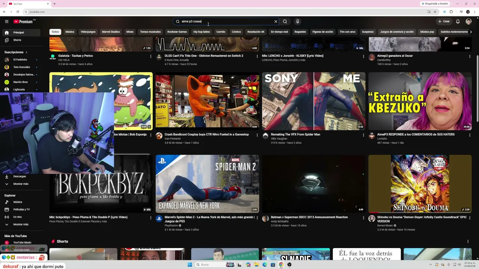Filter by Videojuegos chip
This screenshot has height=269, width=479.
(88, 32)
